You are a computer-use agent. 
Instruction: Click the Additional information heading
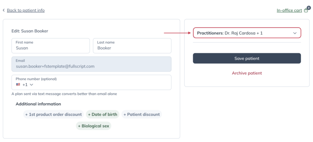(38, 104)
